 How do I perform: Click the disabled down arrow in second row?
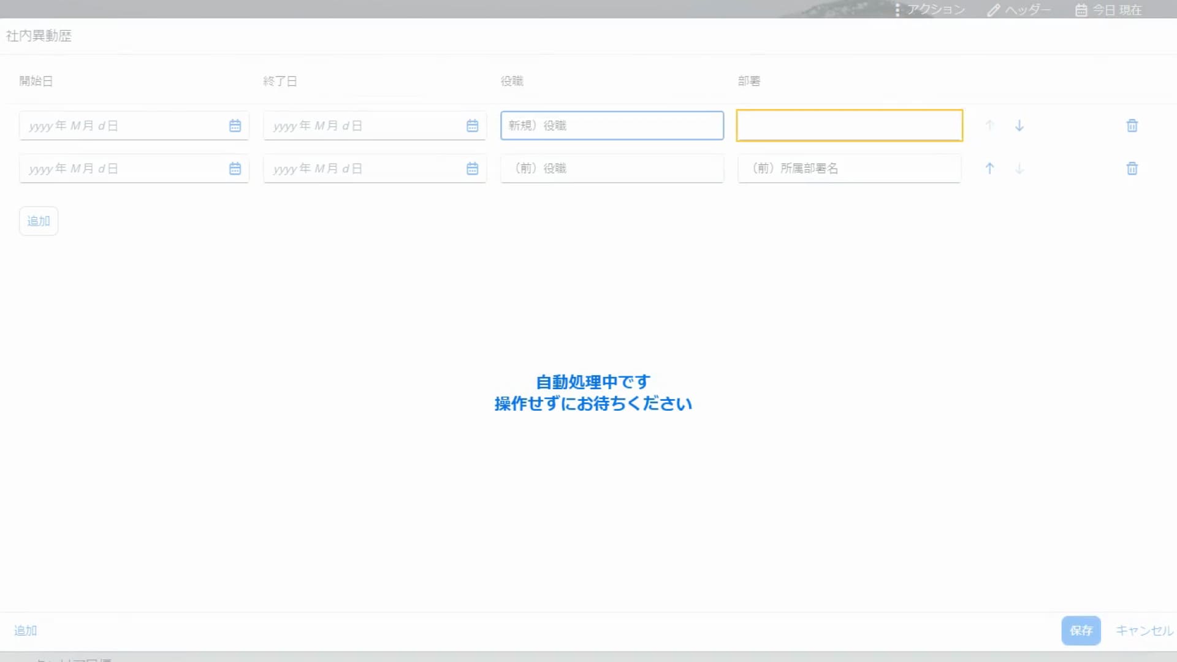pyautogui.click(x=1019, y=169)
